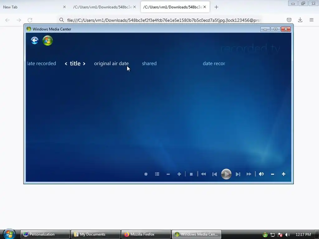Viewport: 319px width, 239px height.
Task: Click Media Center tray icon
Action: (x=265, y=235)
